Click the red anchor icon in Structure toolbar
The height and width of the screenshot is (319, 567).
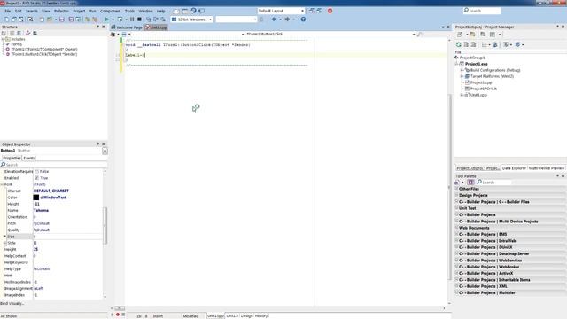[x=27, y=33]
